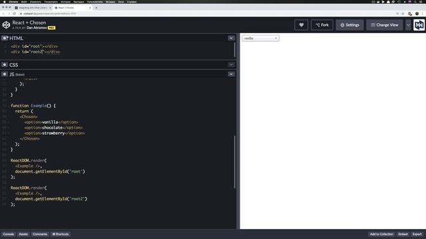Open the second item in macOS menu bar
This screenshot has height=239, width=426.
24,1
